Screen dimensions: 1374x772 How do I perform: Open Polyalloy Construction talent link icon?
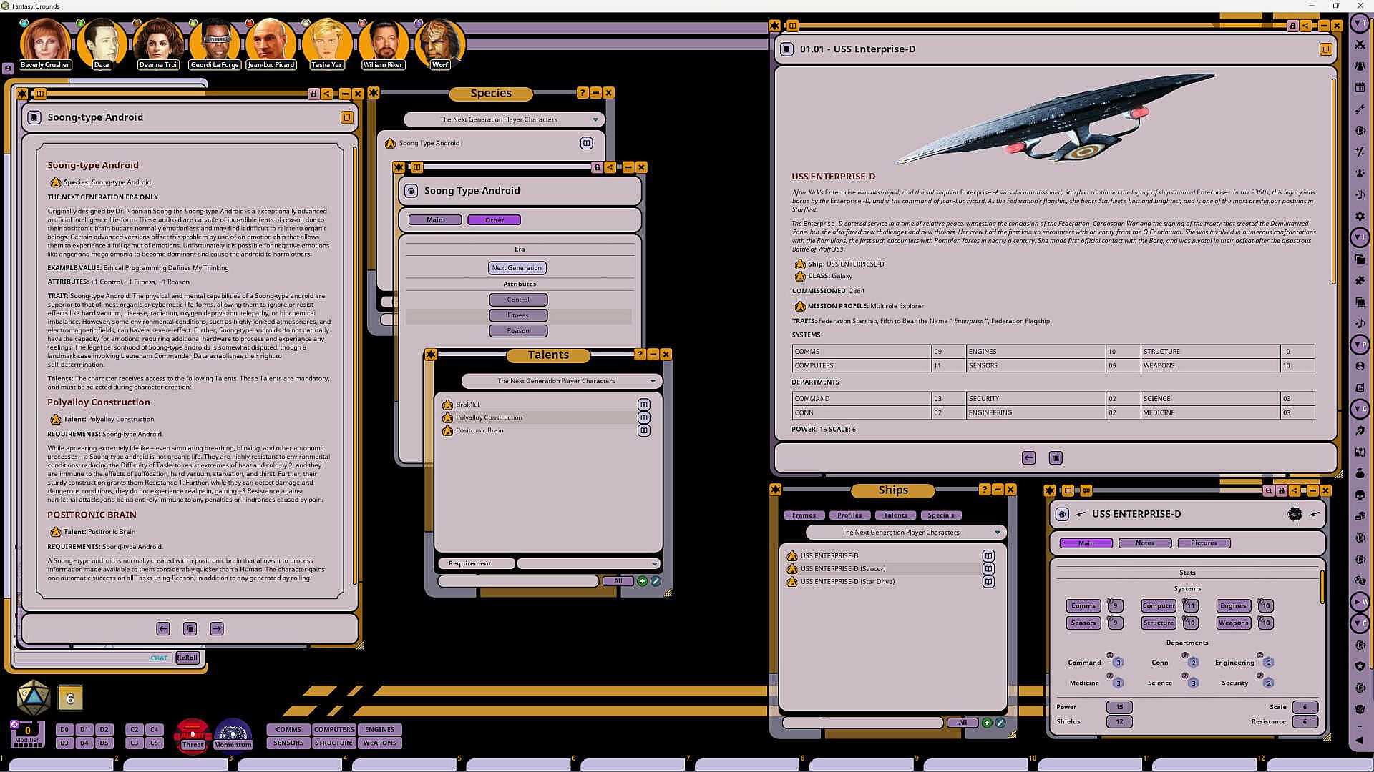point(644,417)
